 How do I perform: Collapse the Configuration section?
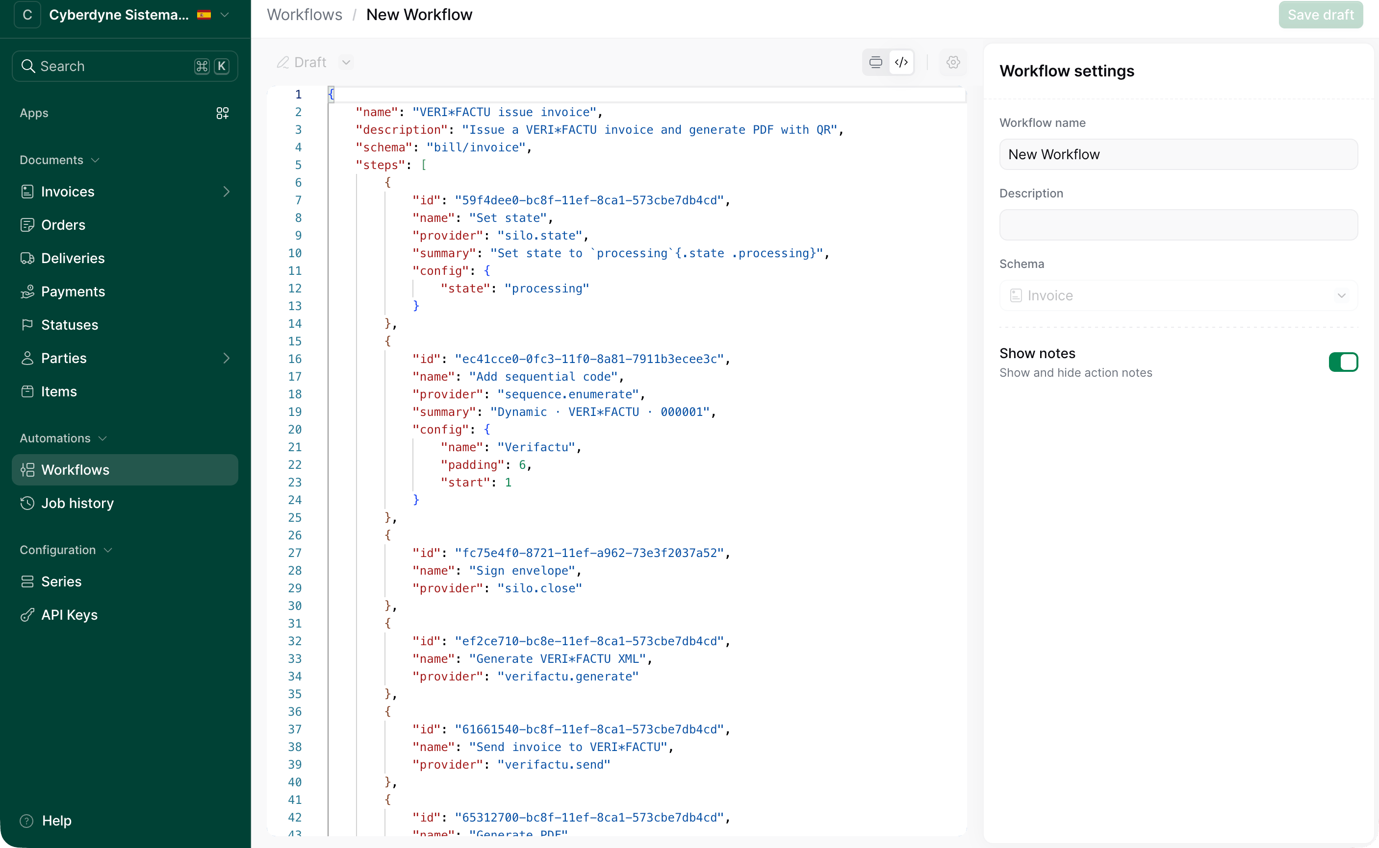[66, 550]
